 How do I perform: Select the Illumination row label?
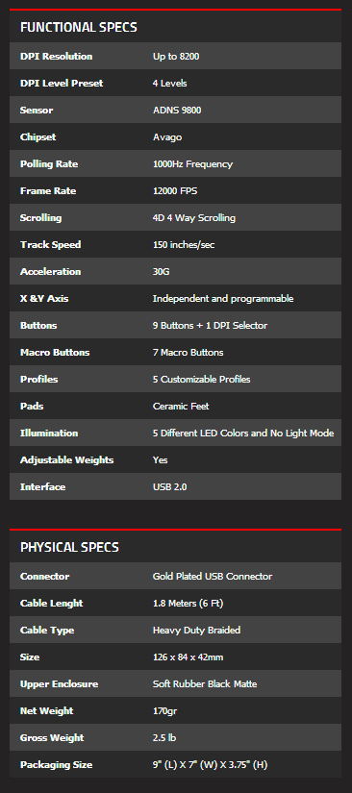coord(49,433)
